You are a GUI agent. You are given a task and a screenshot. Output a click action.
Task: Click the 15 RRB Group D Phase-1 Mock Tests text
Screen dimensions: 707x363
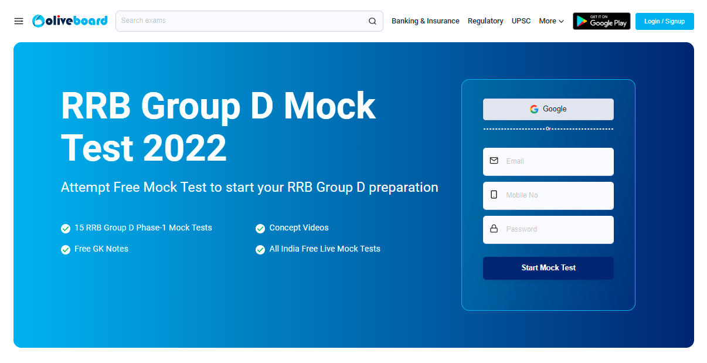pyautogui.click(x=143, y=228)
